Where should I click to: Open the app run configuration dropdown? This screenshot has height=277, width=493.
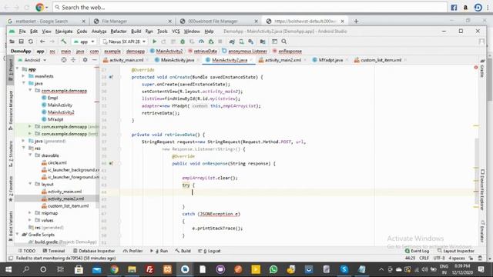pyautogui.click(x=84, y=42)
